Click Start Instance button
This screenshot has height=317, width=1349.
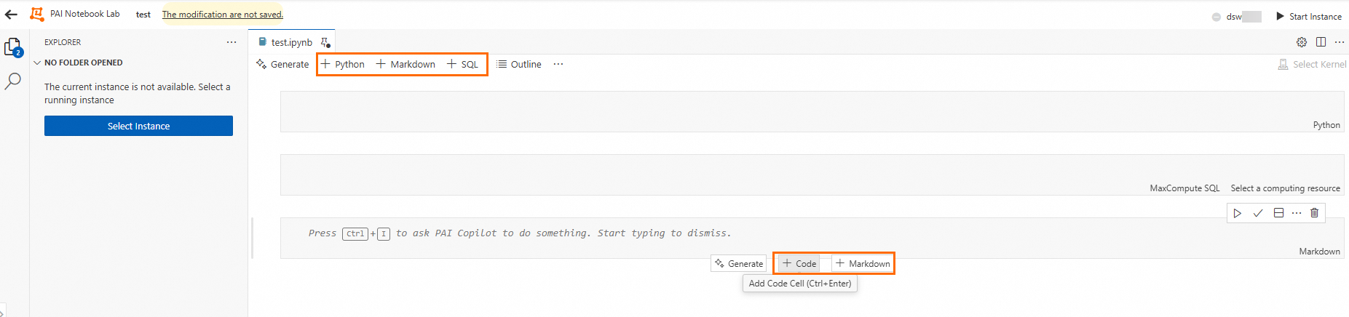click(x=1308, y=17)
